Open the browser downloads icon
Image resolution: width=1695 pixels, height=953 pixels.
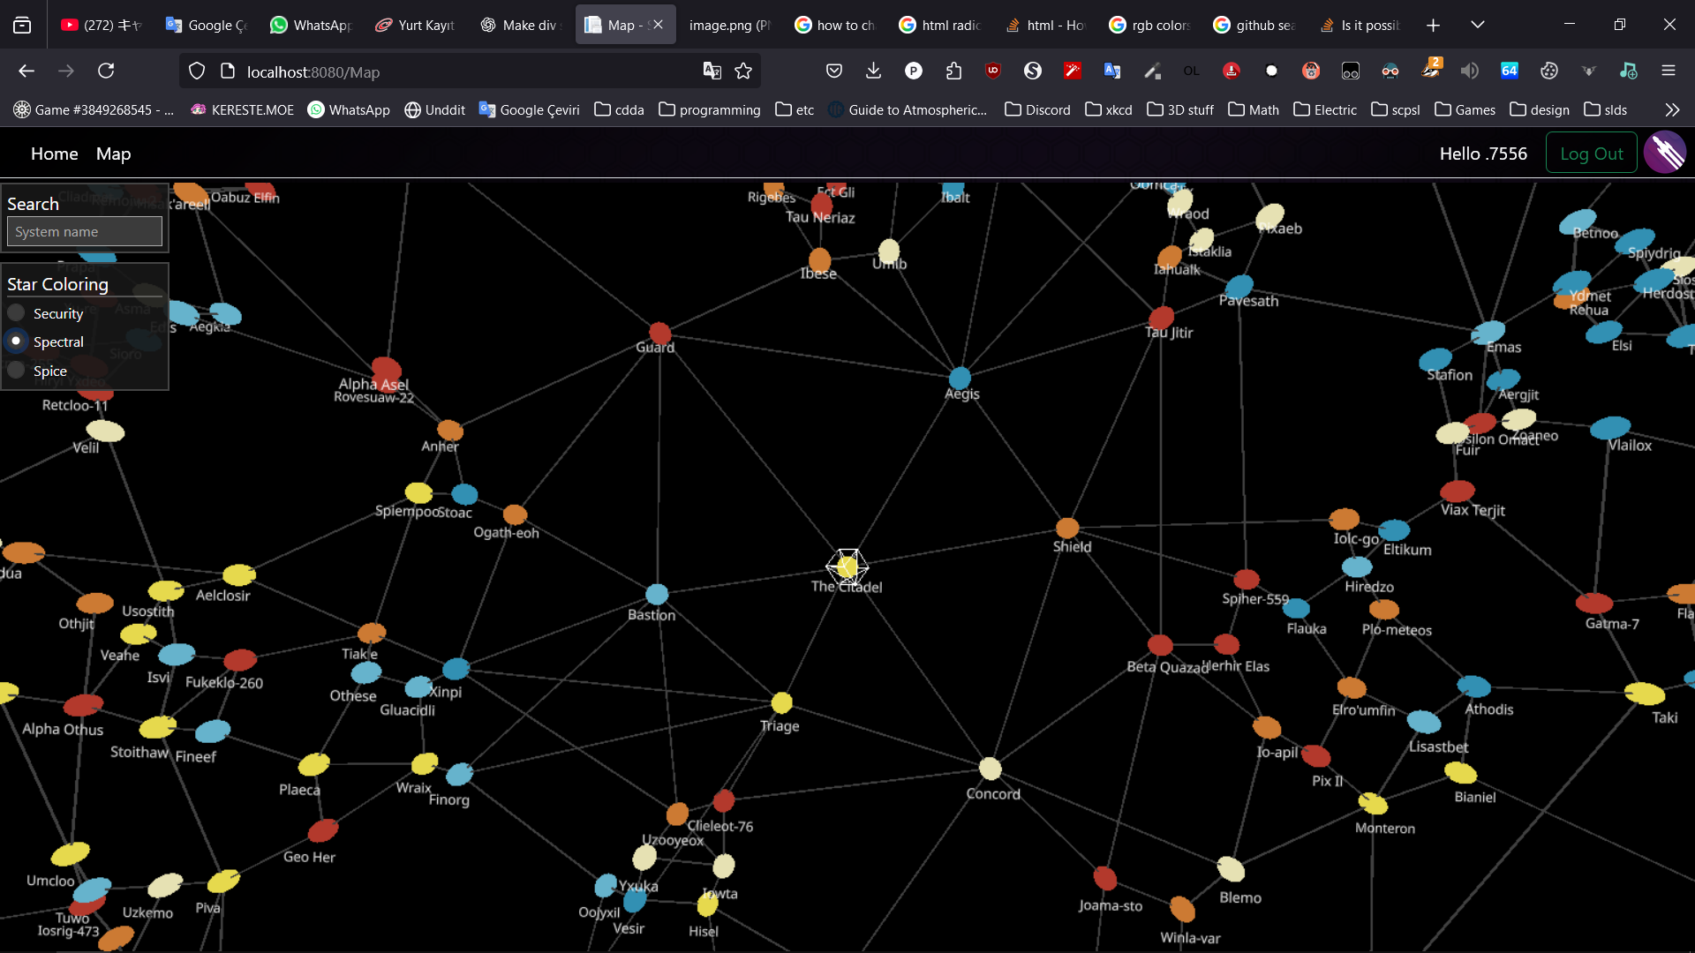[x=873, y=71]
